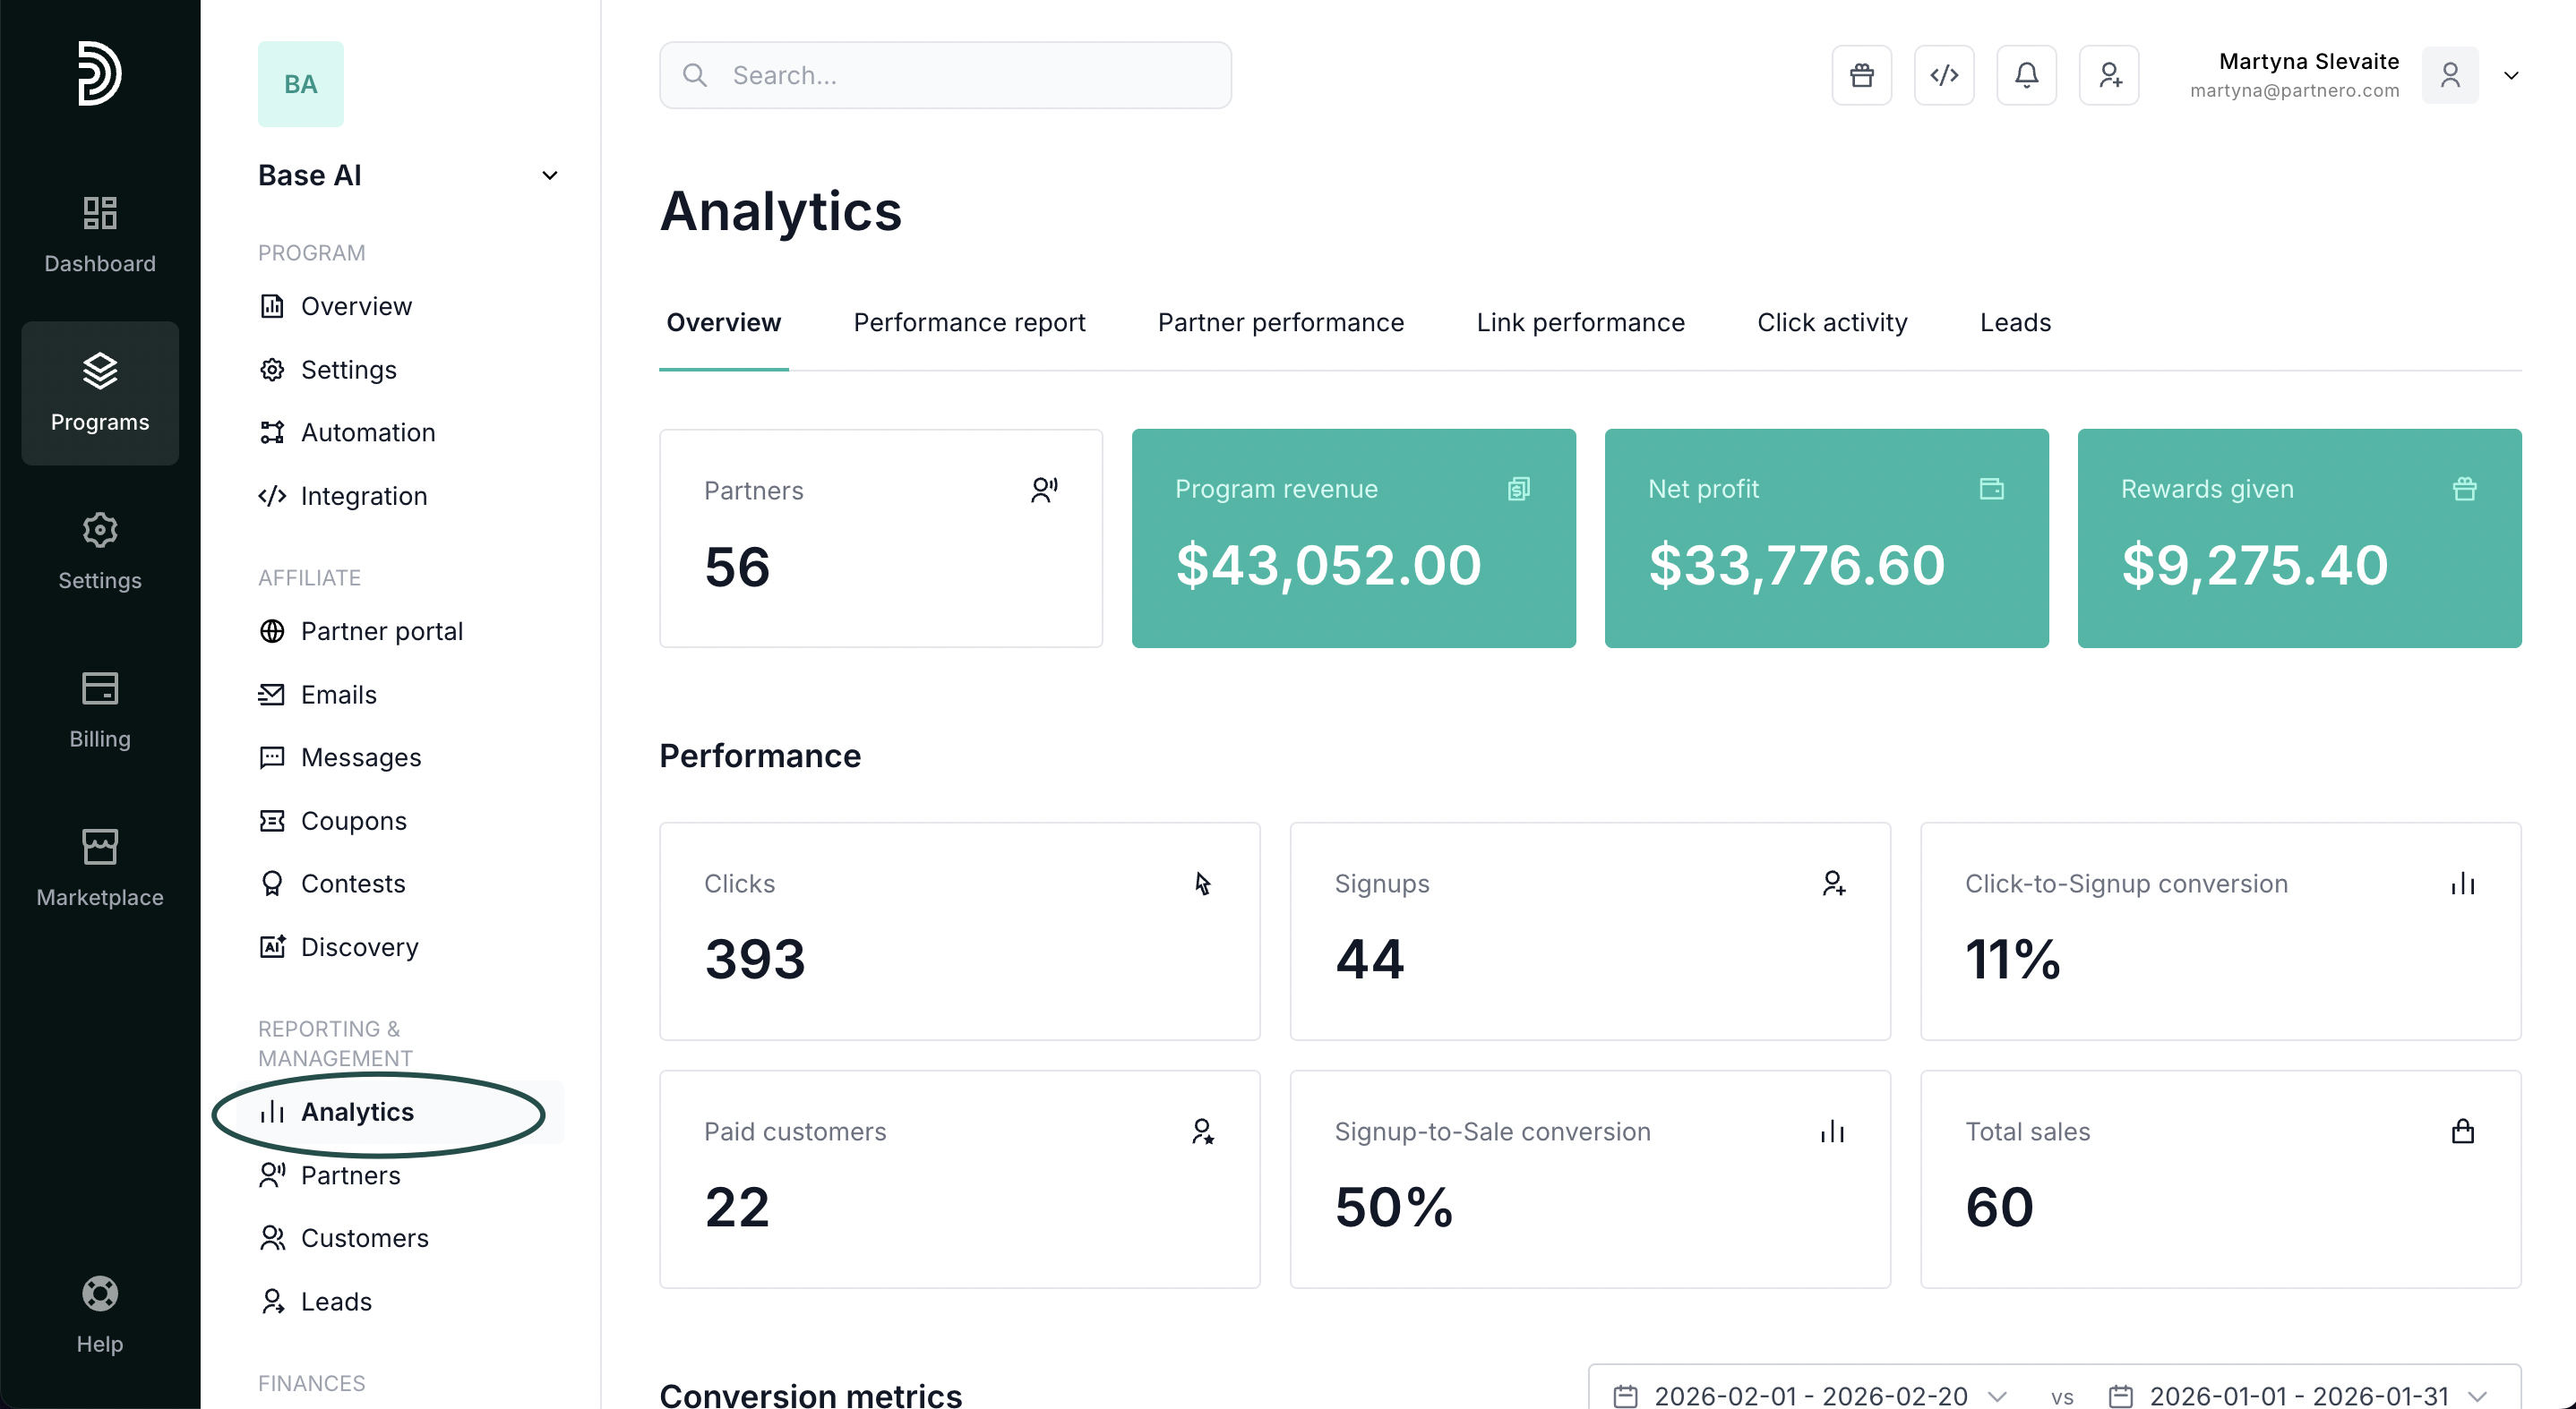Go to Coupons in sidebar

pyautogui.click(x=353, y=820)
